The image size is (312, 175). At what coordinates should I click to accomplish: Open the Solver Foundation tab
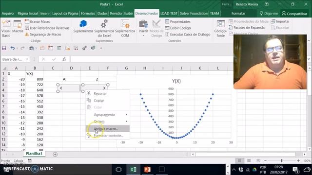coord(194,14)
